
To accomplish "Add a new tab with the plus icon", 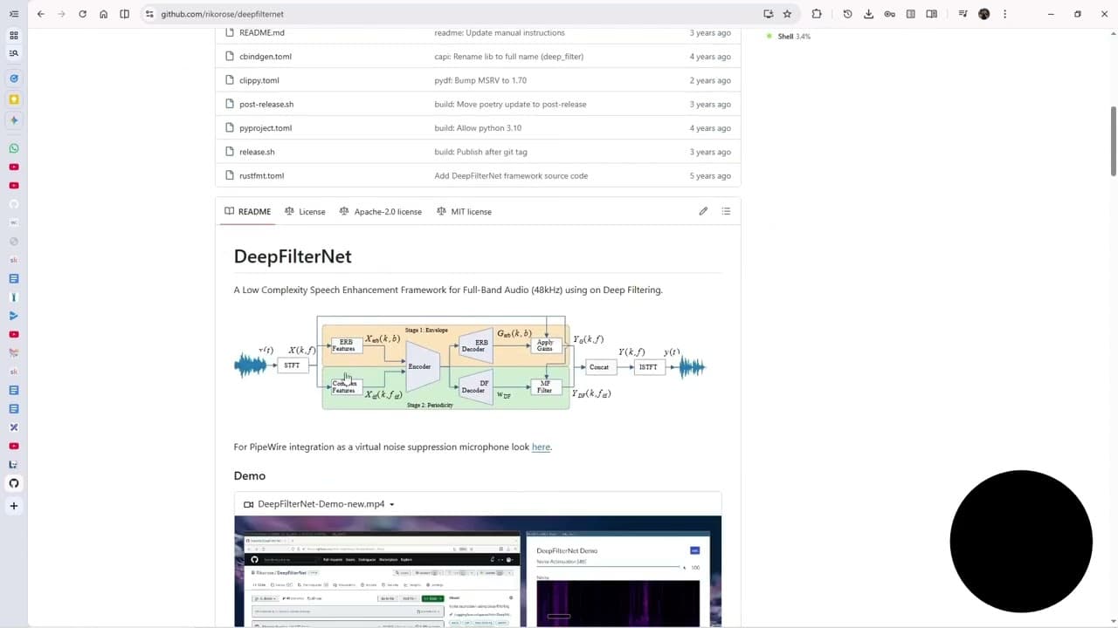I will coord(14,506).
